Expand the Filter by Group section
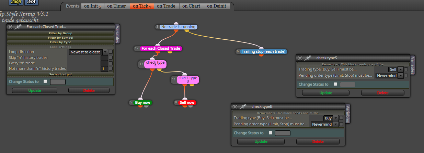This screenshot has width=424, height=153. pyautogui.click(x=60, y=33)
